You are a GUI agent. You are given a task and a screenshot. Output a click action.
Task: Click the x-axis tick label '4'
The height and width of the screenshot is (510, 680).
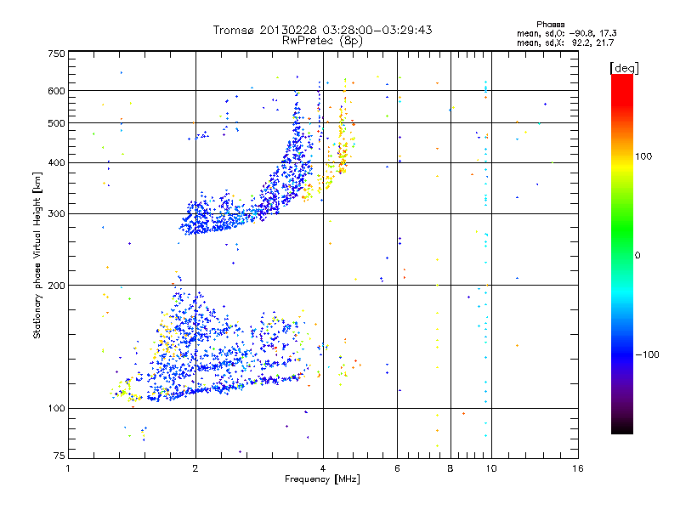click(323, 468)
